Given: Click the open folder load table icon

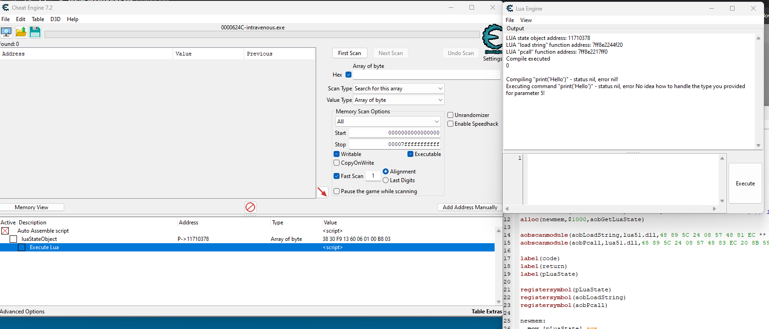Looking at the screenshot, I should click(21, 32).
